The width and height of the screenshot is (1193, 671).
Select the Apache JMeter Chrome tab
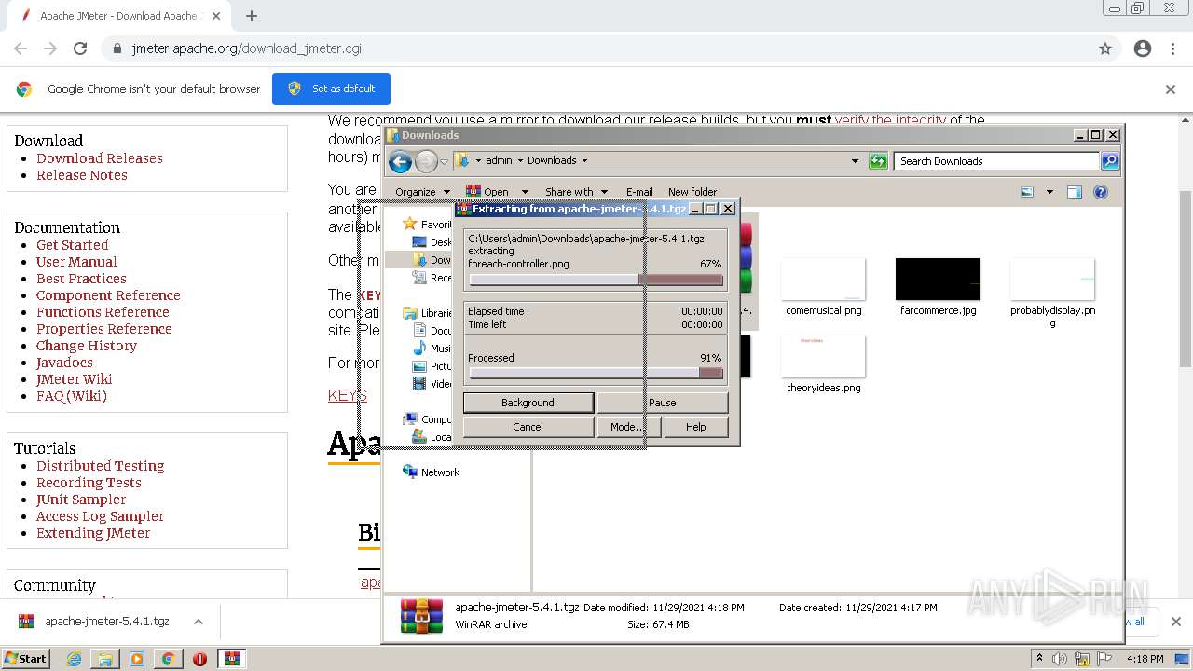tap(119, 16)
